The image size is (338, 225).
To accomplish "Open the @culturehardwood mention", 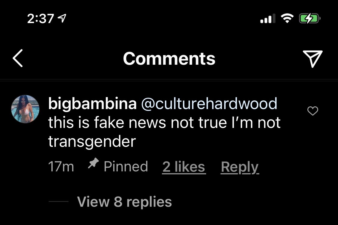I will pyautogui.click(x=209, y=104).
